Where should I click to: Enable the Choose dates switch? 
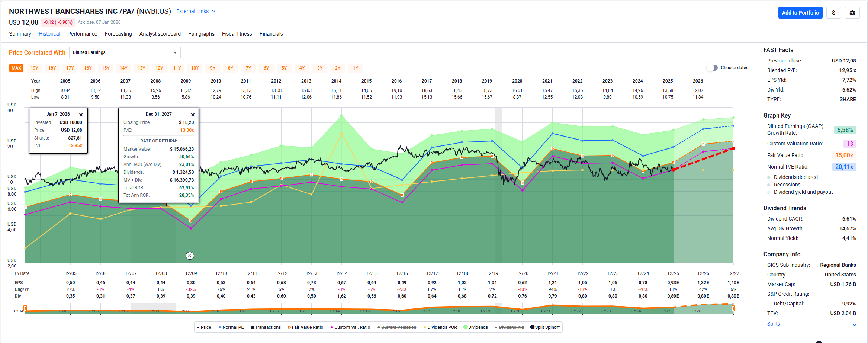pos(712,68)
